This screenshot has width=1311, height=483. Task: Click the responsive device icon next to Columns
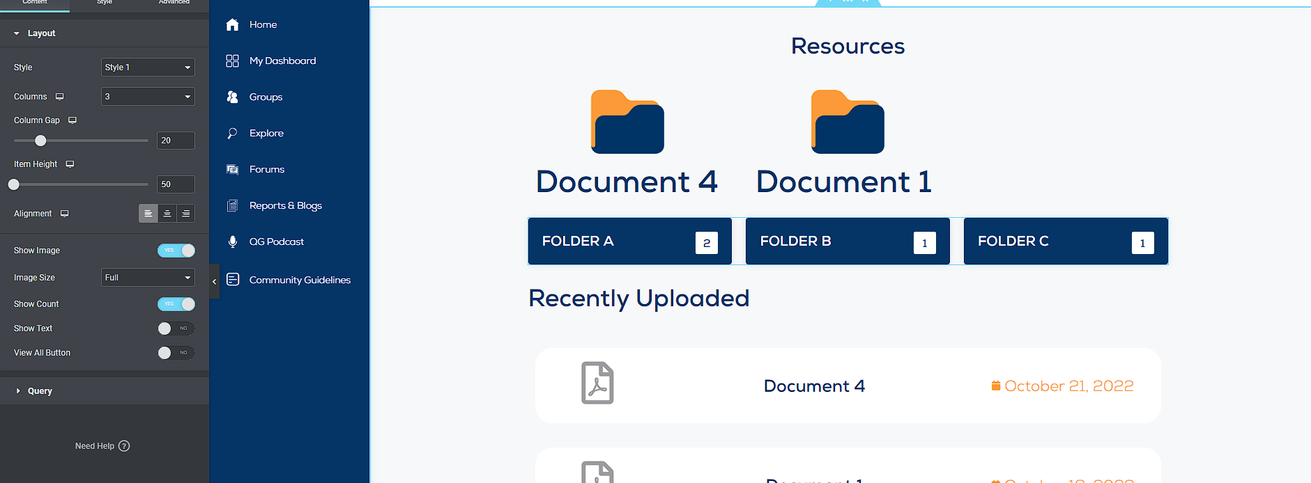tap(60, 97)
